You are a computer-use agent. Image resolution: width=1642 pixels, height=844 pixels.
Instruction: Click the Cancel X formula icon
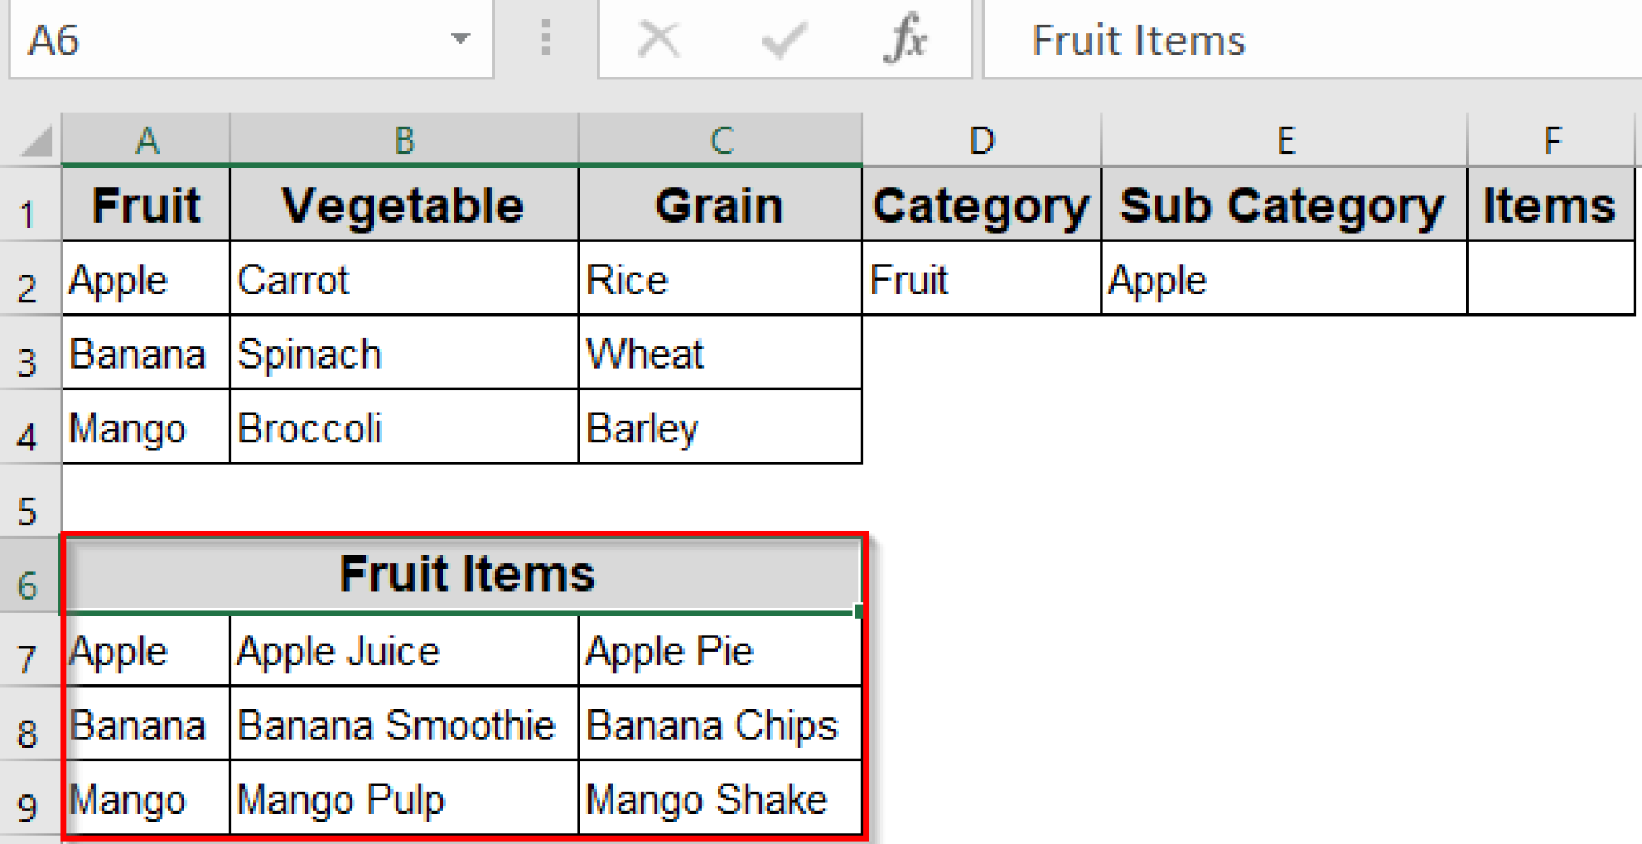659,39
